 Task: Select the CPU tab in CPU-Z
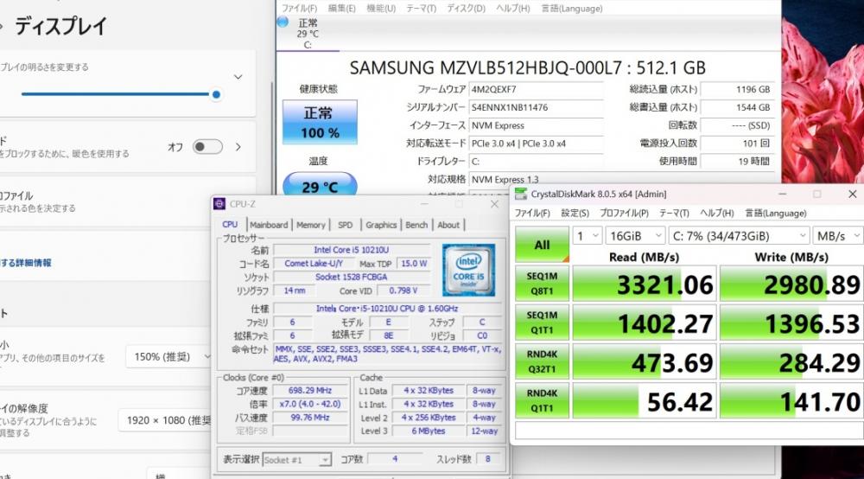coord(230,224)
